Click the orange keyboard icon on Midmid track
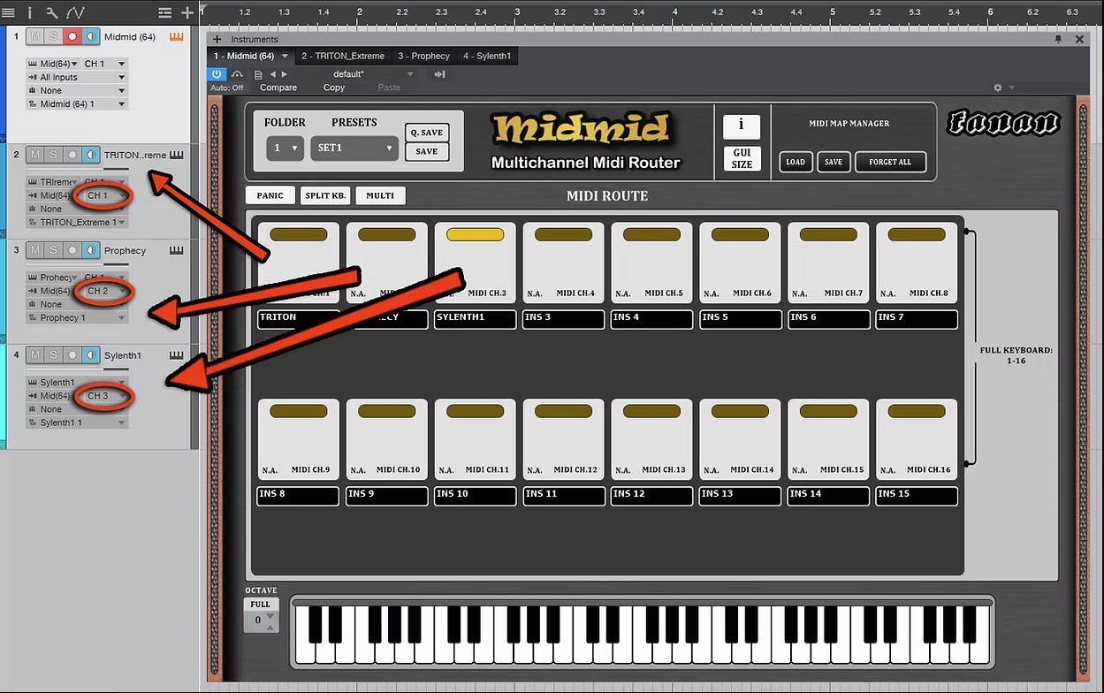This screenshot has width=1104, height=693. pos(176,37)
